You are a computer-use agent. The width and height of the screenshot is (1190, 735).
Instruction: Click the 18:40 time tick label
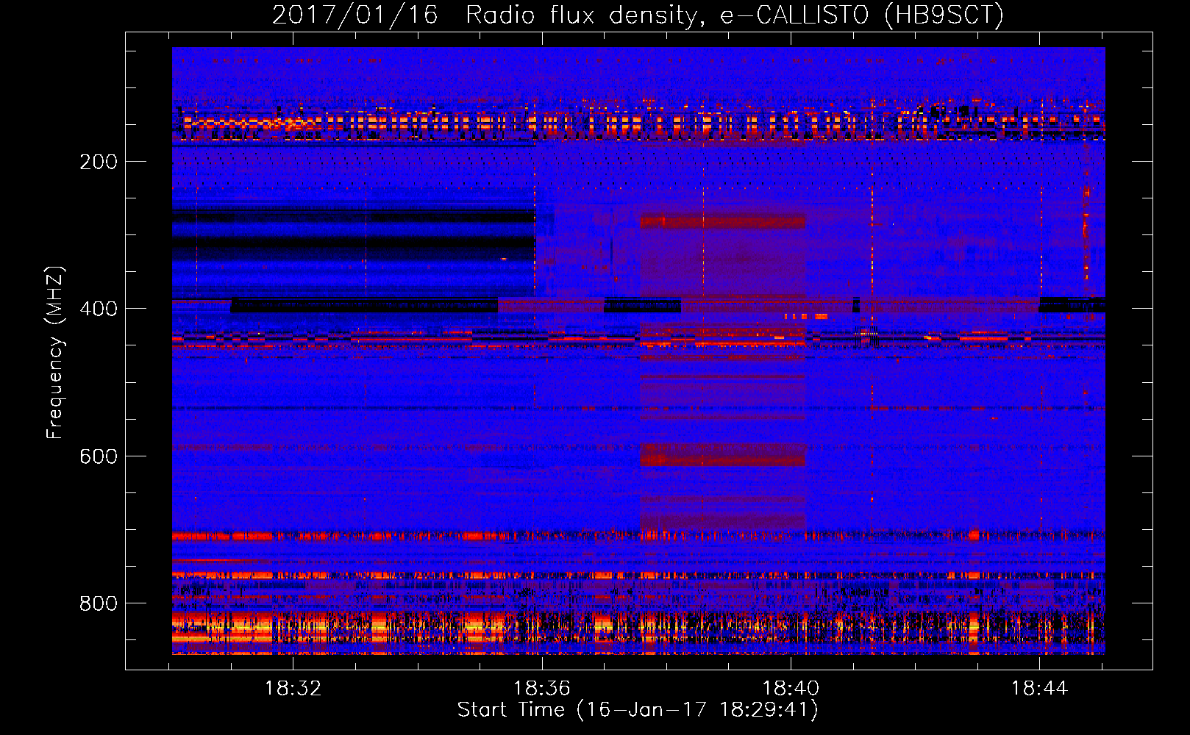tap(791, 688)
